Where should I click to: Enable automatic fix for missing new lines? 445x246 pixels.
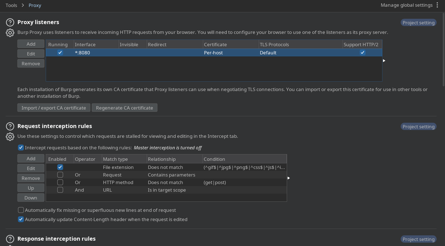(x=21, y=210)
